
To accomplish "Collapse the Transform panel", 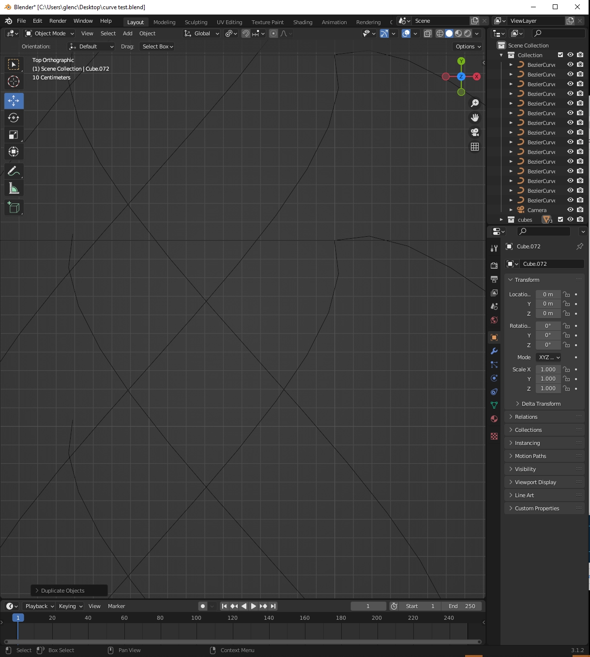I will tap(527, 280).
